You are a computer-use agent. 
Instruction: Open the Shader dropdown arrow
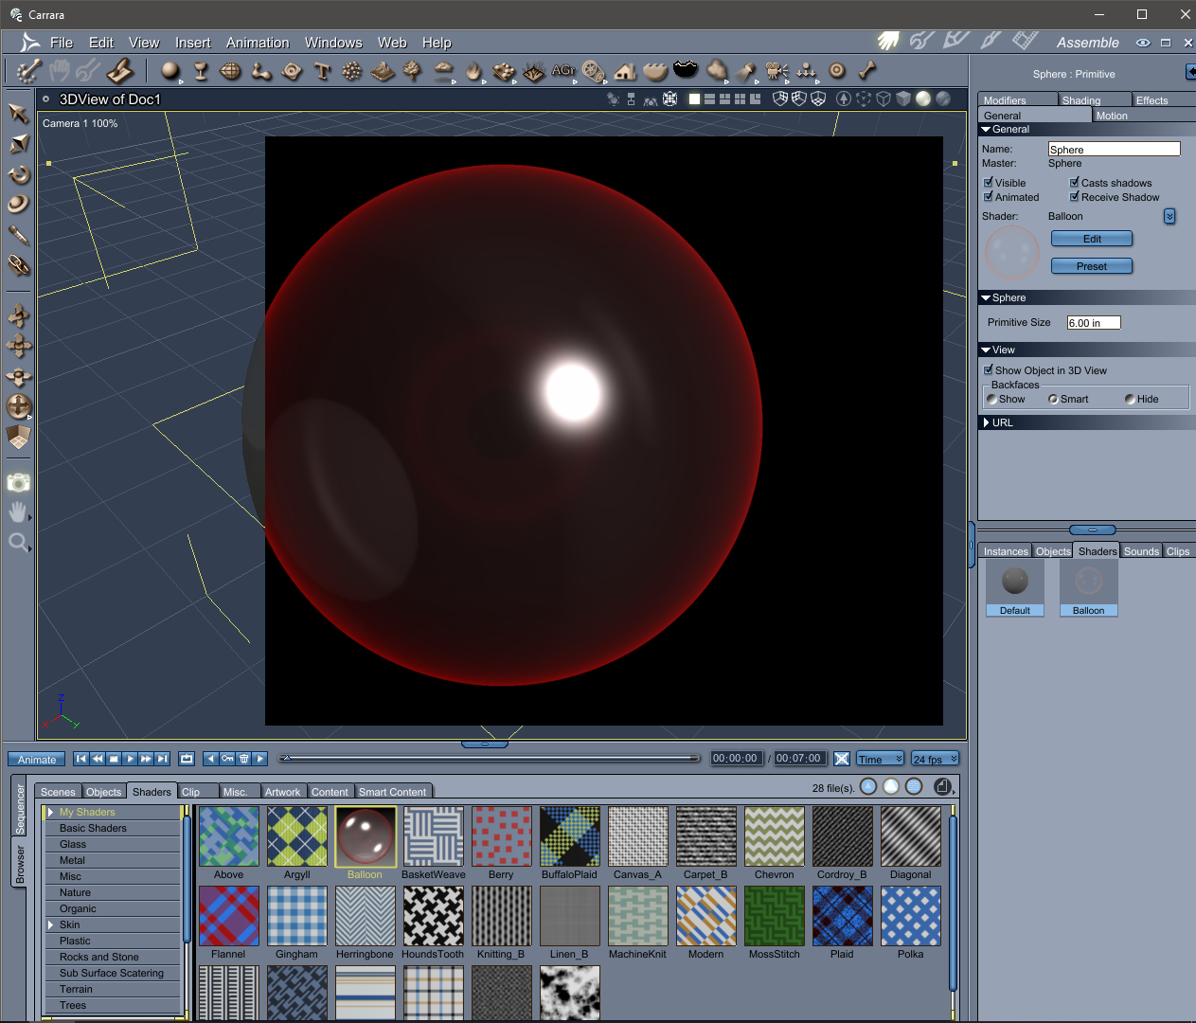click(1169, 216)
